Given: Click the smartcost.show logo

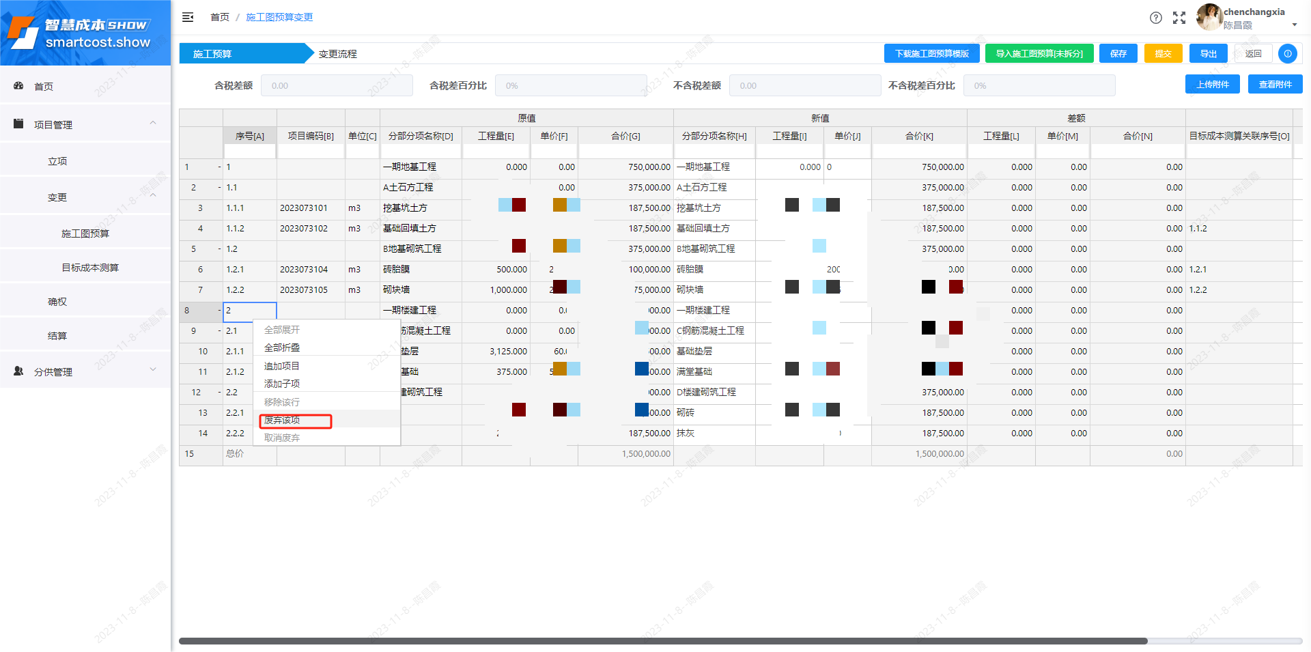Looking at the screenshot, I should (x=82, y=33).
